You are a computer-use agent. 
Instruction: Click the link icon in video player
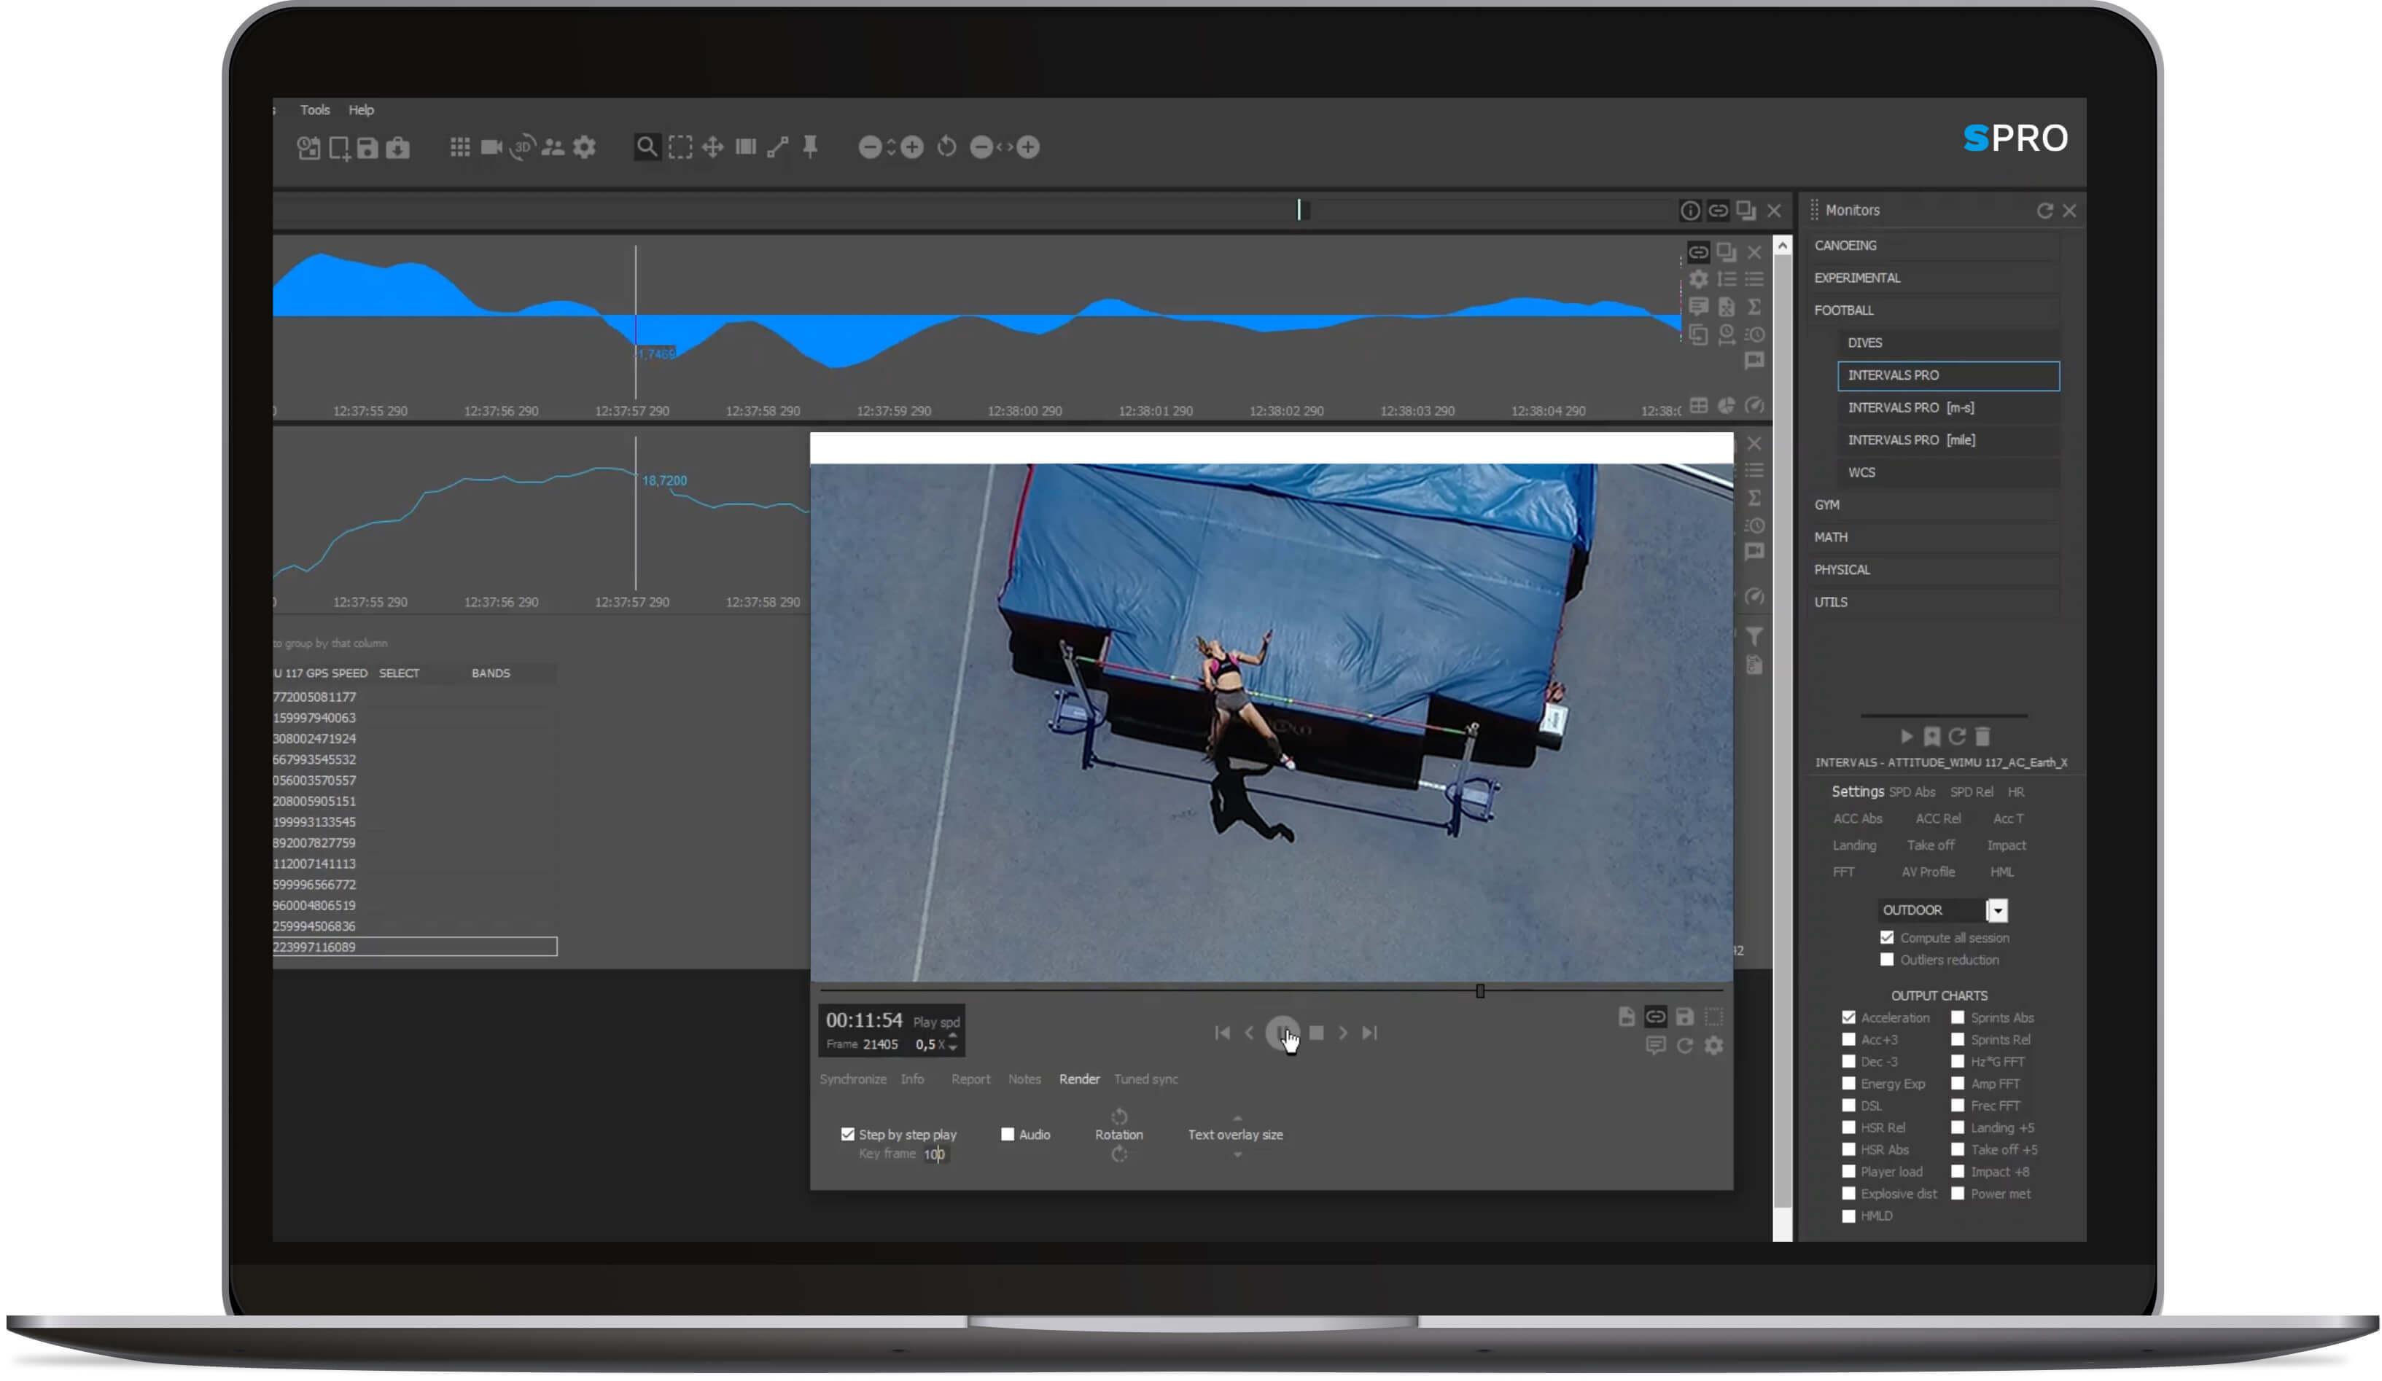[1655, 1017]
